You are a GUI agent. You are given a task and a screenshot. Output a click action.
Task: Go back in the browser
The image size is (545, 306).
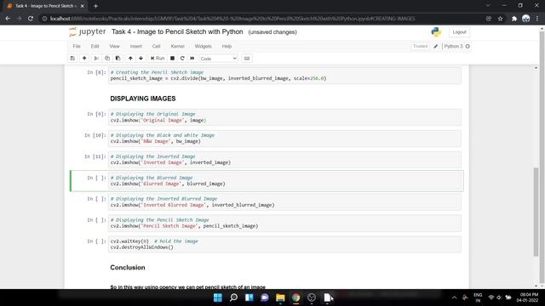(8, 19)
